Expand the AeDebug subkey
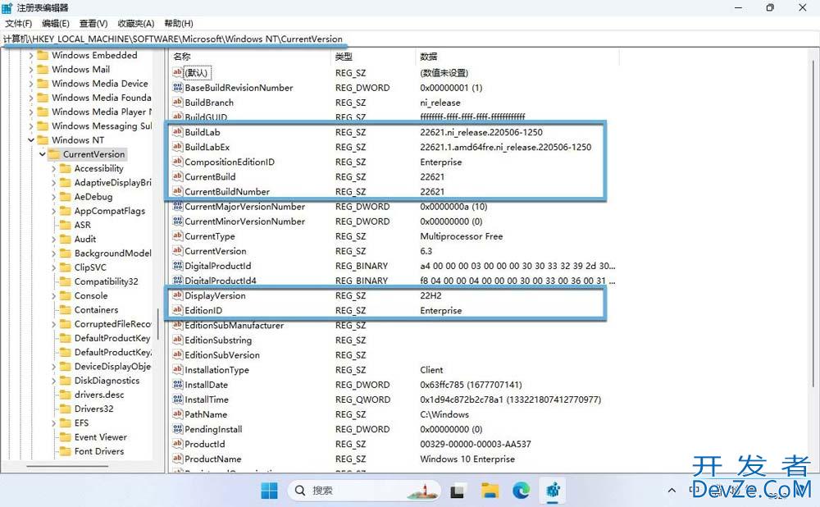This screenshot has height=507, width=820. [54, 197]
